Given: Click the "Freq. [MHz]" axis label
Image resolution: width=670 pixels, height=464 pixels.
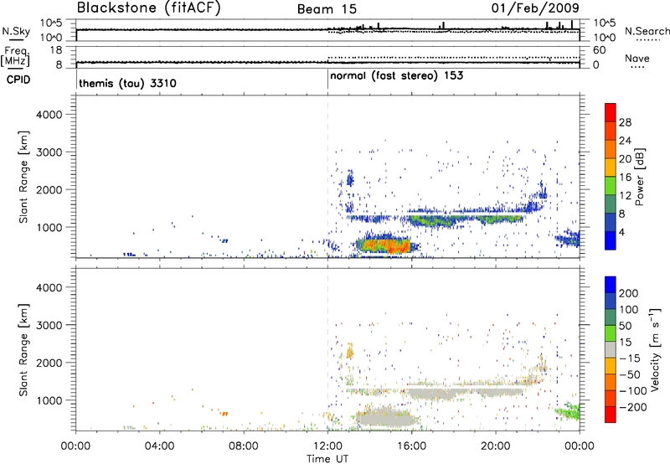Looking at the screenshot, I should coord(15,56).
